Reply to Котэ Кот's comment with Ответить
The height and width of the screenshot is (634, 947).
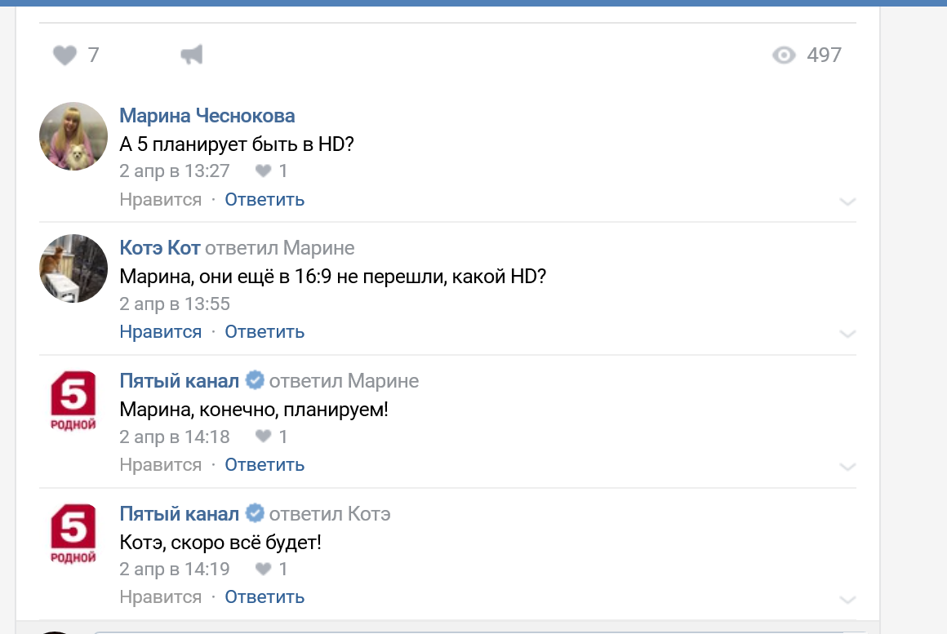click(x=265, y=332)
